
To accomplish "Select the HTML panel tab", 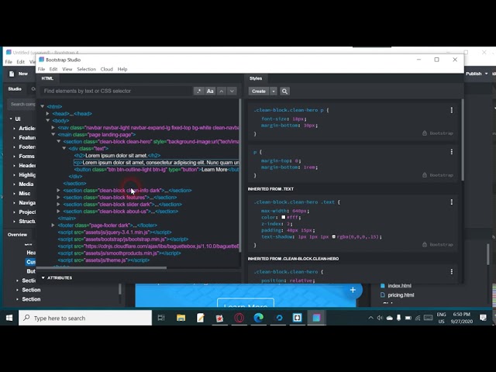I will point(47,78).
